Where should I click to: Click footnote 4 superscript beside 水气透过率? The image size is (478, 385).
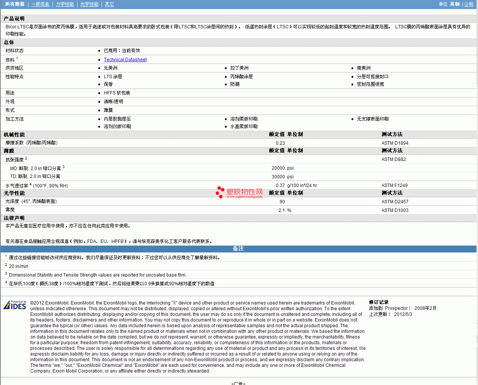click(x=31, y=184)
